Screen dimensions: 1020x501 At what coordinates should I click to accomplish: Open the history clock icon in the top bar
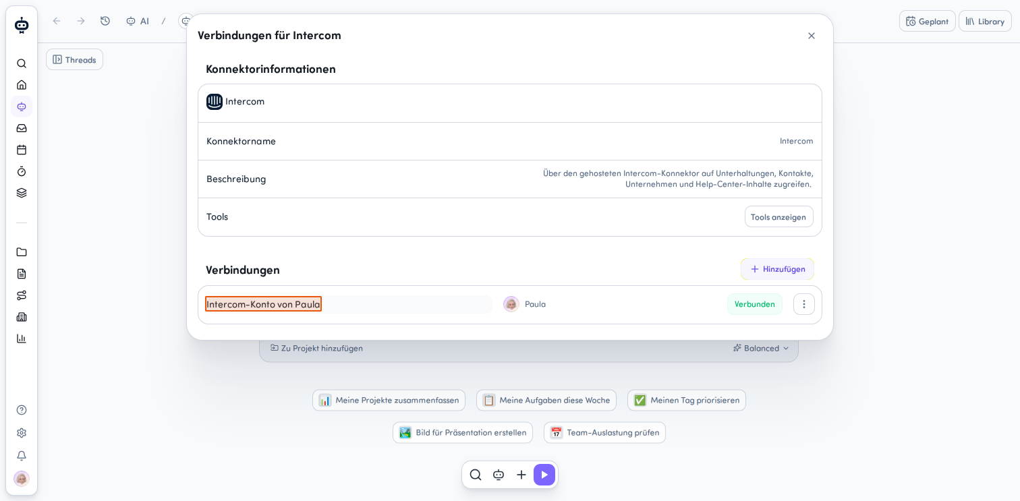click(105, 21)
